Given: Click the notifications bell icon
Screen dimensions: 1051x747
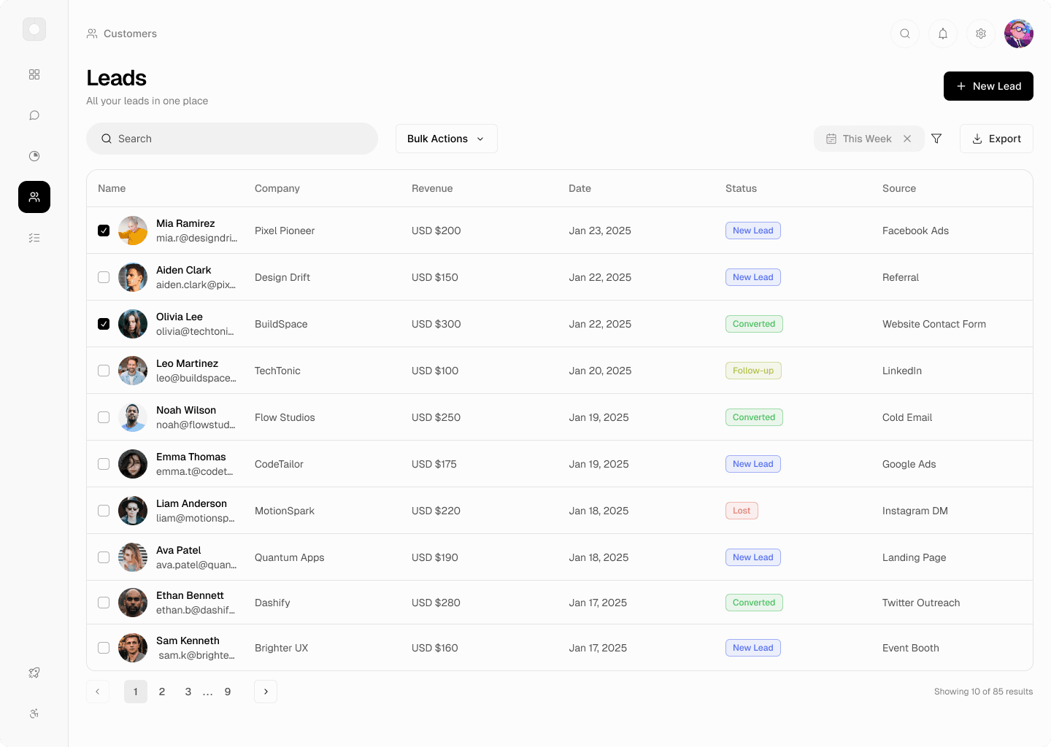Looking at the screenshot, I should [x=943, y=34].
